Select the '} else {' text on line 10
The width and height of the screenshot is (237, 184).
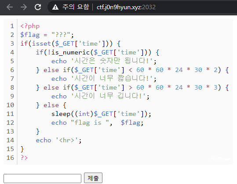coord(51,105)
